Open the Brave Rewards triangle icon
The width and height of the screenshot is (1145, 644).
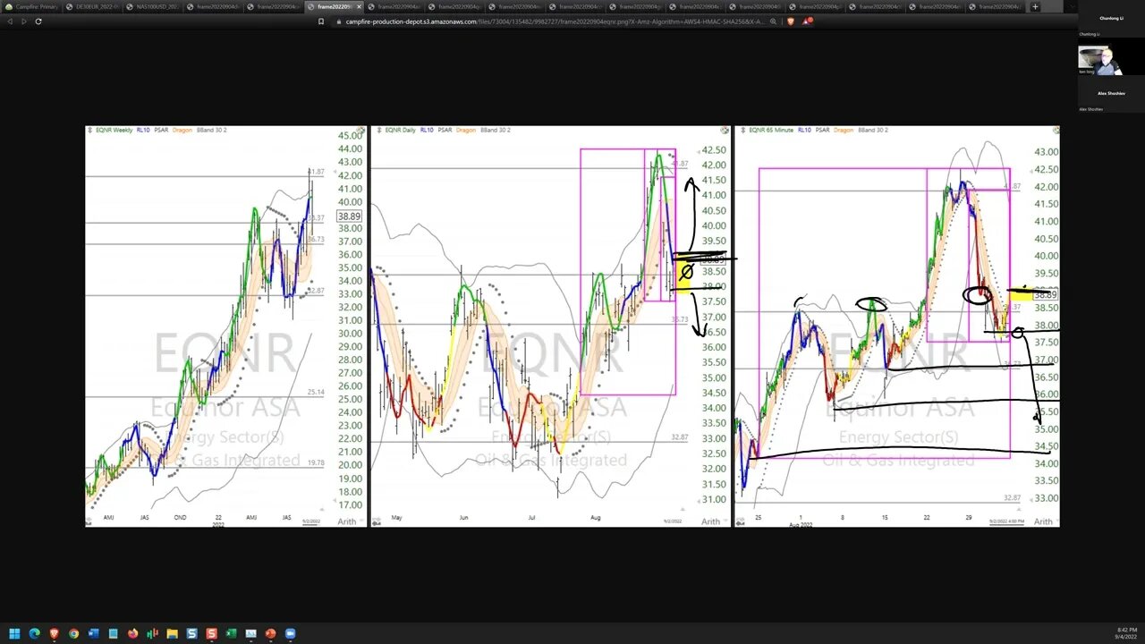[x=806, y=21]
